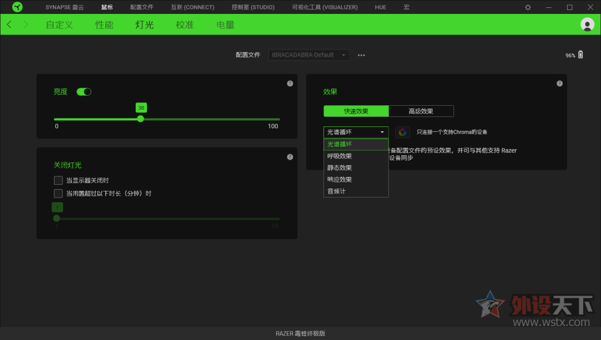Screen dimensions: 601x340
Task: Open 鼠标 top menu
Action: (x=107, y=7)
